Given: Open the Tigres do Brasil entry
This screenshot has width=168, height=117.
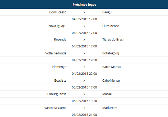Looking at the screenshot, I should [x=113, y=40].
